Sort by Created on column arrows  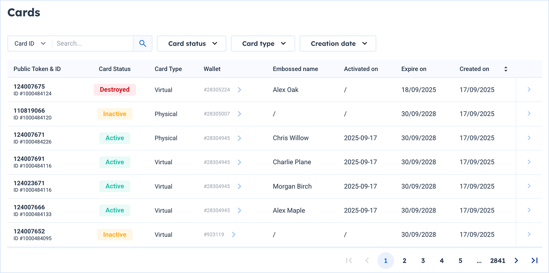(505, 69)
